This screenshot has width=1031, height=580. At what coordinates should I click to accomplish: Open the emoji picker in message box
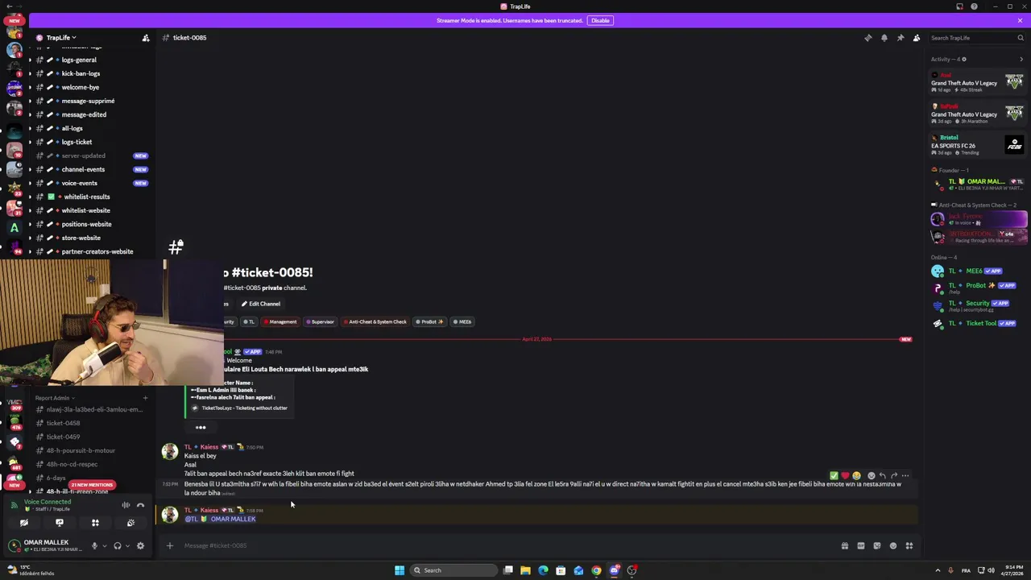[892, 545]
